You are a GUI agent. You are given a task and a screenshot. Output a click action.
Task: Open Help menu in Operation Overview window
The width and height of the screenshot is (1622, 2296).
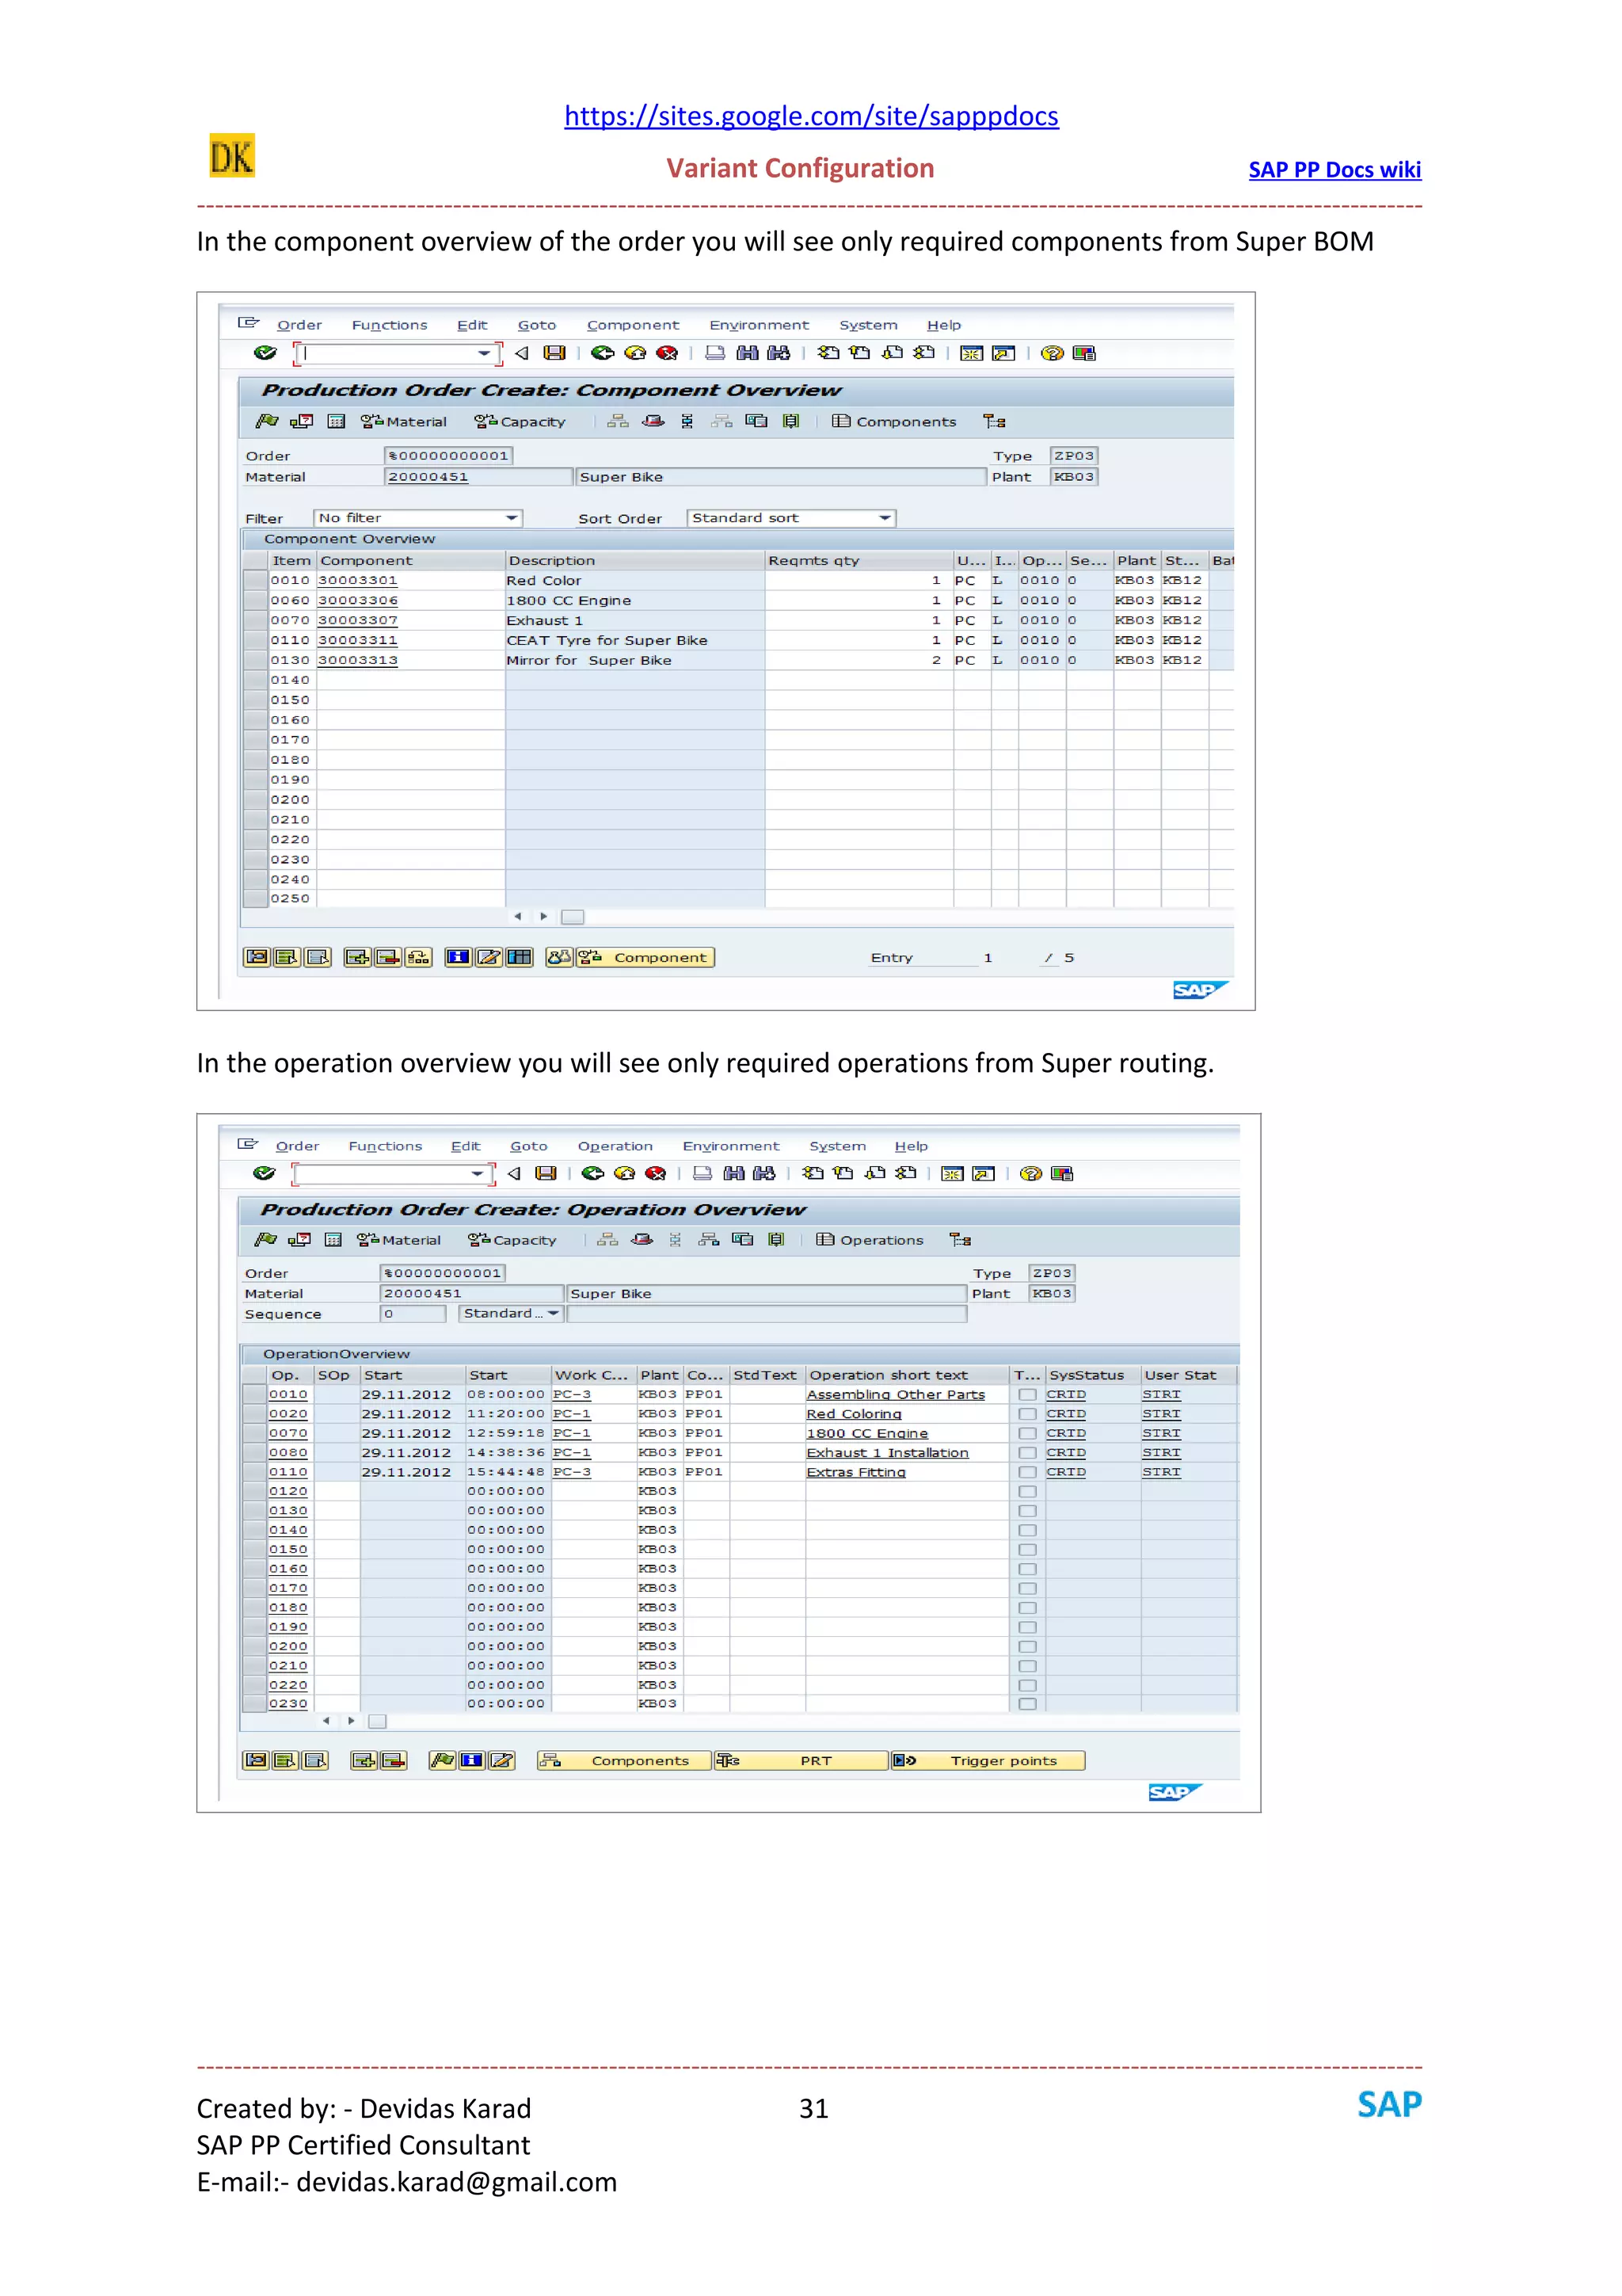tap(911, 1146)
